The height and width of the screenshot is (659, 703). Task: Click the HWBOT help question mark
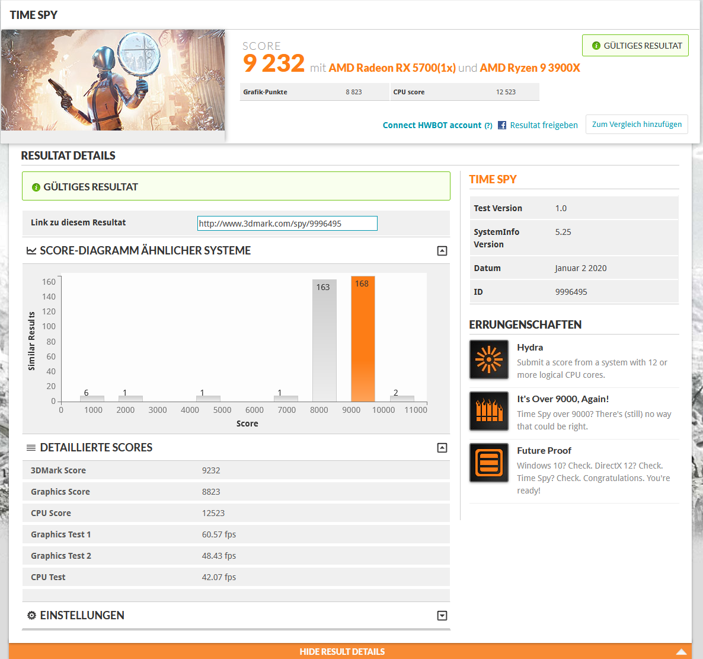click(x=488, y=126)
